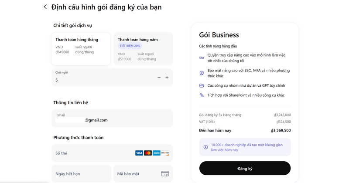Click the folder icon for team tools
Viewport: 349px width, 183px height.
click(x=202, y=85)
